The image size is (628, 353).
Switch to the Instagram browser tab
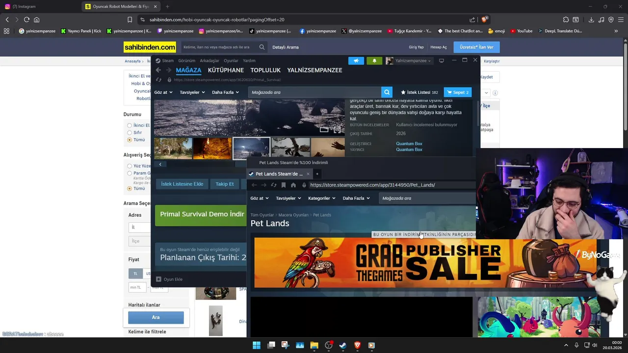(39, 6)
